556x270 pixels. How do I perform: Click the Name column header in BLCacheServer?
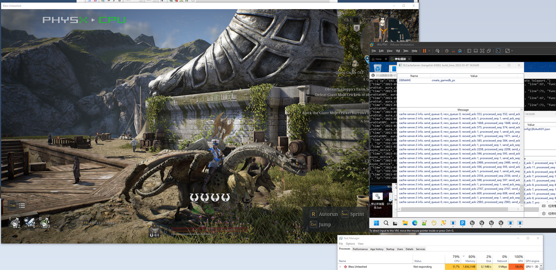click(414, 76)
